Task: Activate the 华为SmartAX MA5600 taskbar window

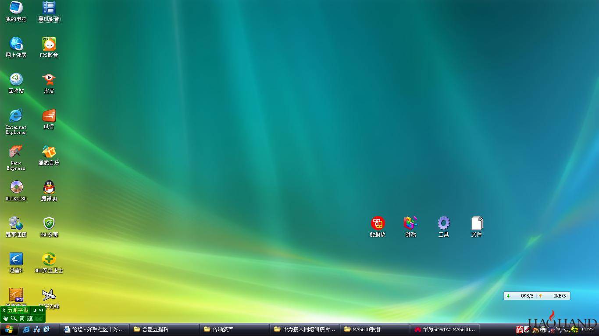Action: pyautogui.click(x=445, y=329)
